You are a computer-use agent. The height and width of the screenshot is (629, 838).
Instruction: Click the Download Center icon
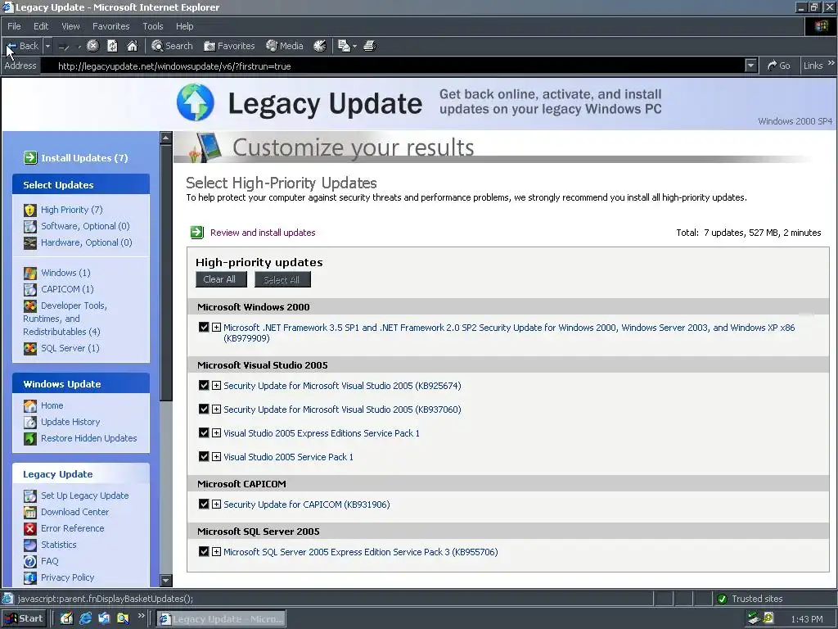[30, 513]
